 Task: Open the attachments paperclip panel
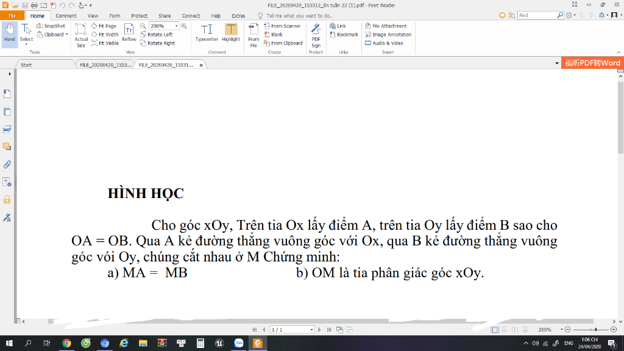point(7,165)
